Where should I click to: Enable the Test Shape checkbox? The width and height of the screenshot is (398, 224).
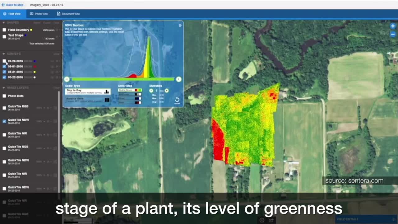pos(4,36)
